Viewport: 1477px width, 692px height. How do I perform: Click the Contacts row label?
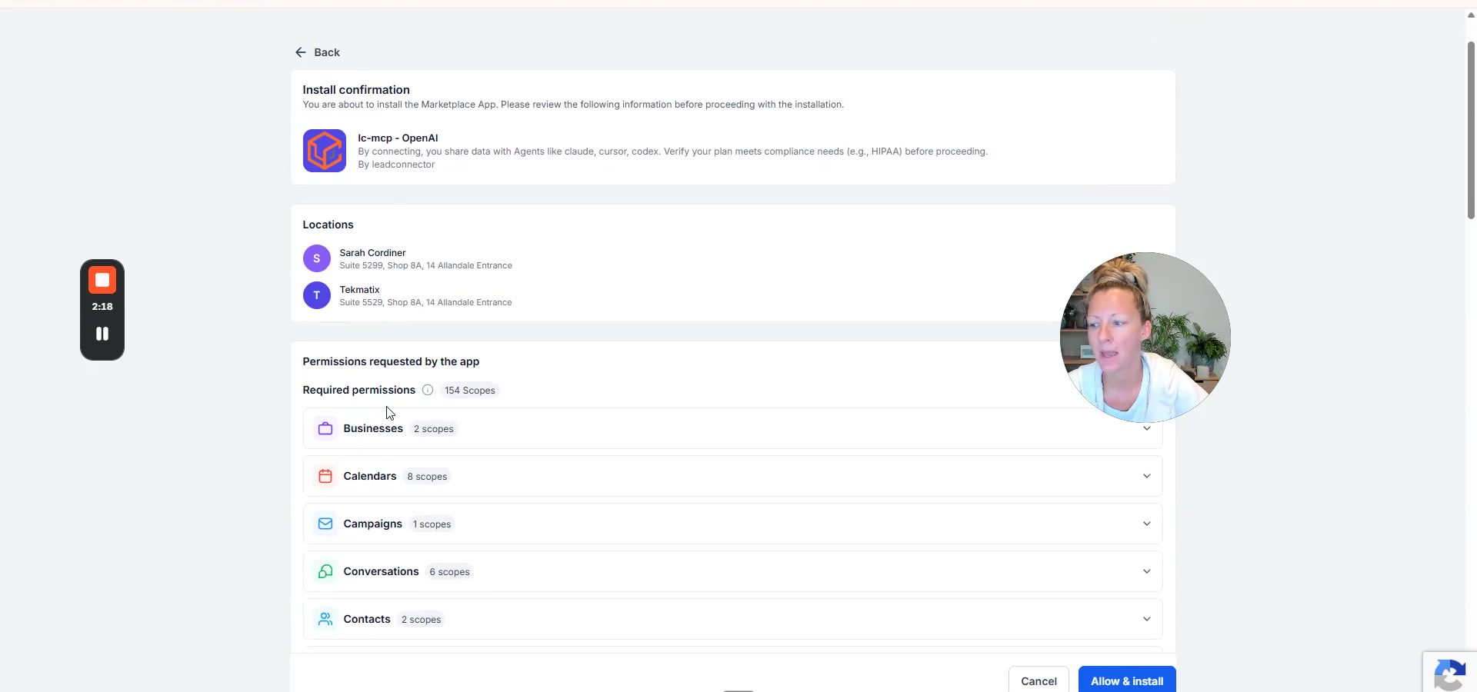367,619
